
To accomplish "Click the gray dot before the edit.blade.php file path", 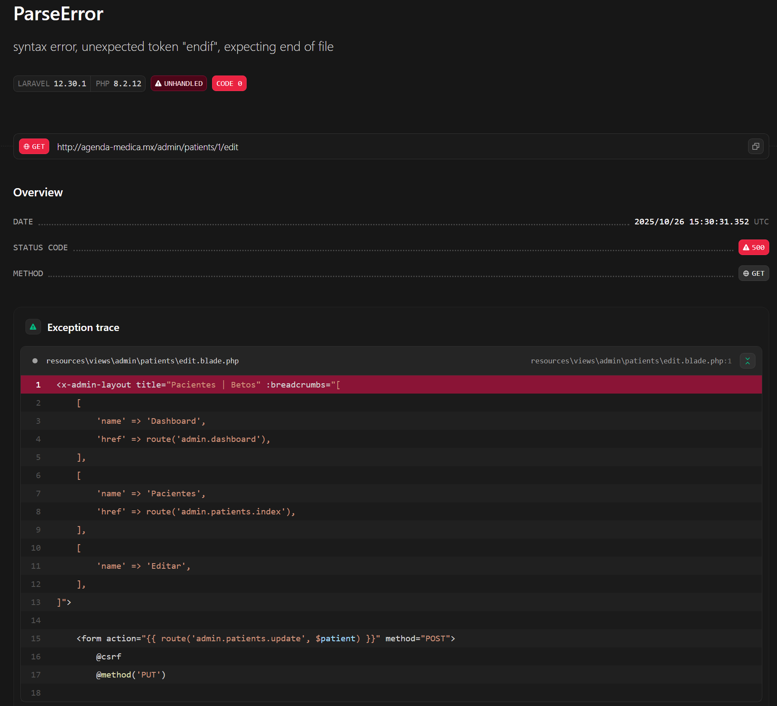I will 35,361.
